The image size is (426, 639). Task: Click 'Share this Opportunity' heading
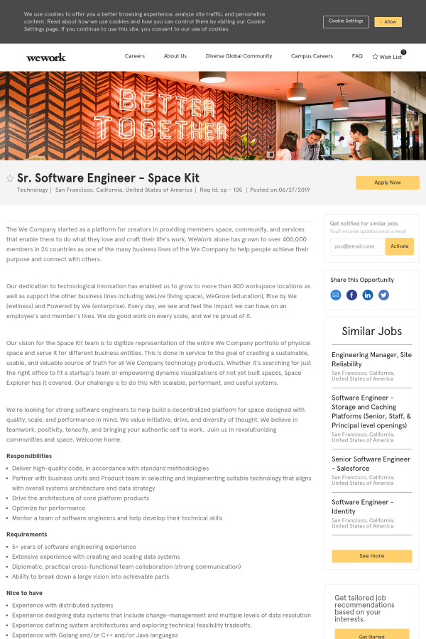pyautogui.click(x=362, y=280)
